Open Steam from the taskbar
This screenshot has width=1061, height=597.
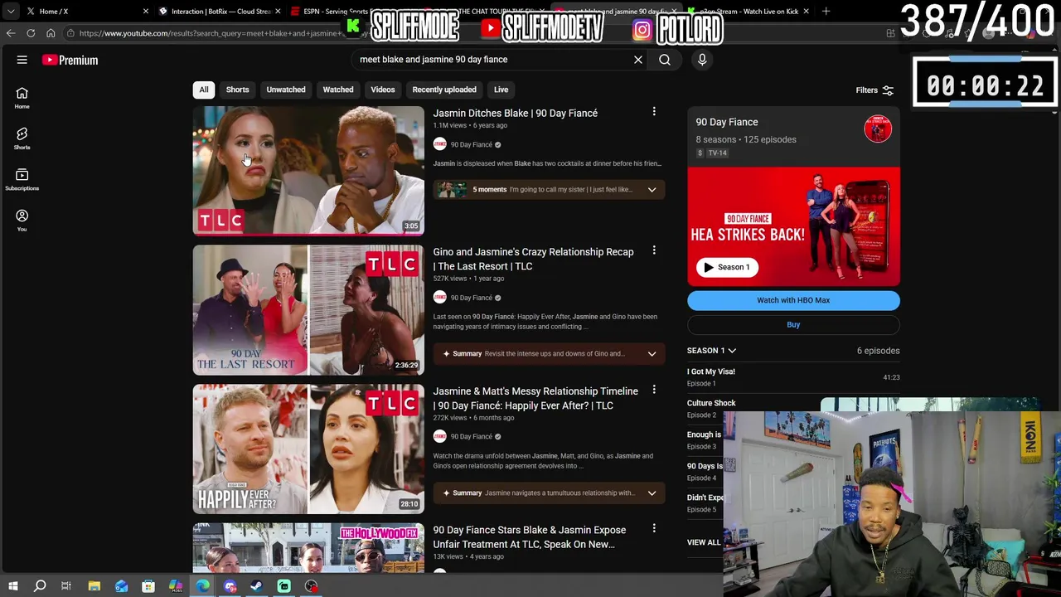click(257, 586)
